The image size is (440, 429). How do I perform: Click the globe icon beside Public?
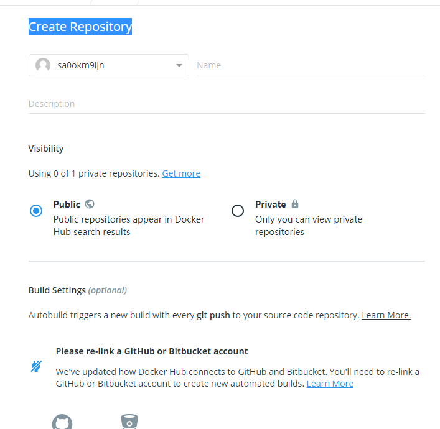[90, 204]
